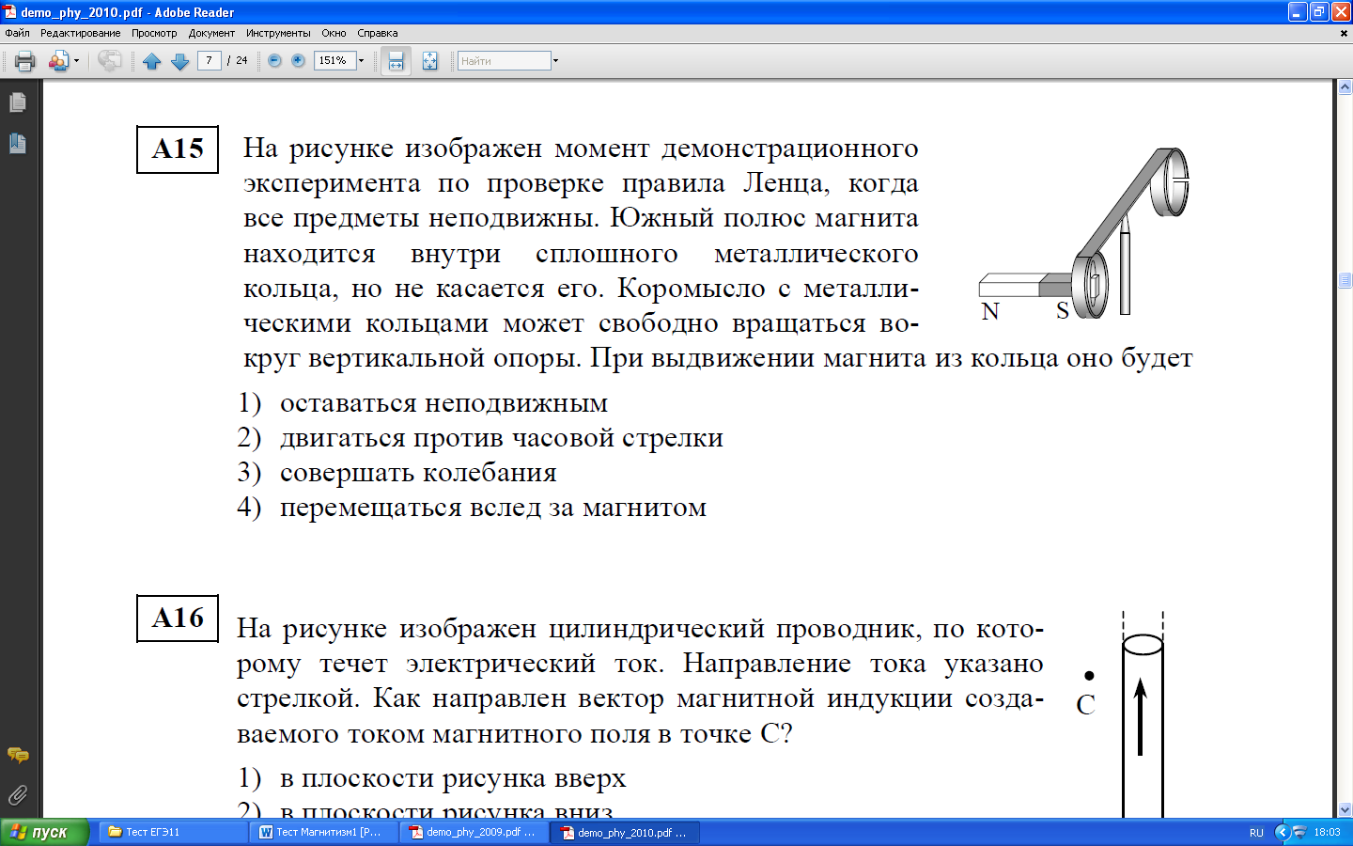The height and width of the screenshot is (846, 1353).
Task: Click the page number field showing 7
Action: (210, 60)
